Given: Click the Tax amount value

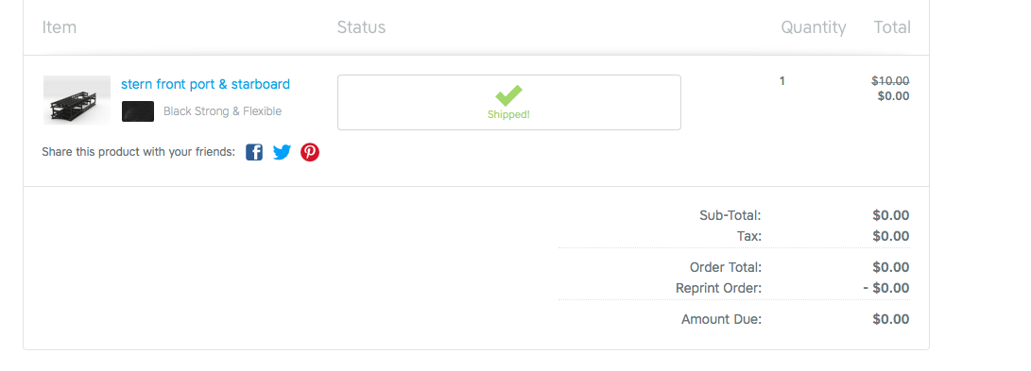Looking at the screenshot, I should point(891,236).
